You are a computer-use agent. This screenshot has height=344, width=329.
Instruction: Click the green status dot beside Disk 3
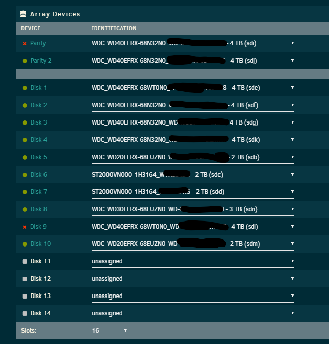tap(25, 122)
